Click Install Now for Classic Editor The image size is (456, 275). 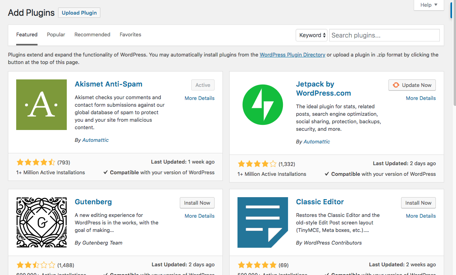pos(418,203)
